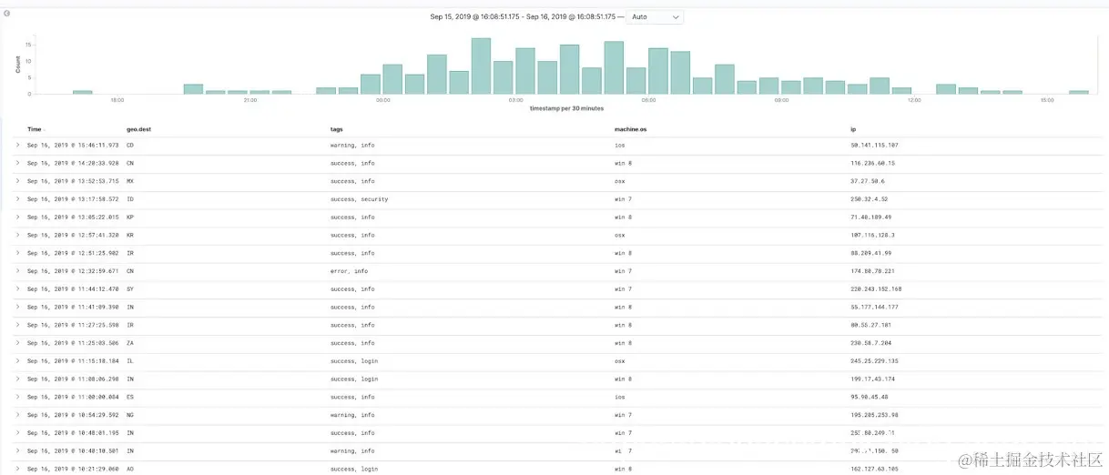Click the timestamp Sep 16, 2019 @ 11:41:09.390
1109x475 pixels.
pyautogui.click(x=73, y=307)
